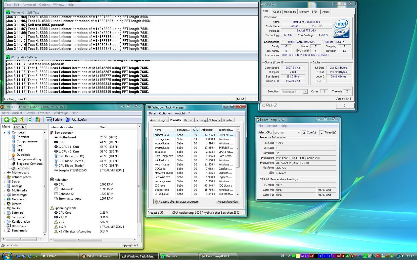Select the prime95.exe process row

pos(162,135)
